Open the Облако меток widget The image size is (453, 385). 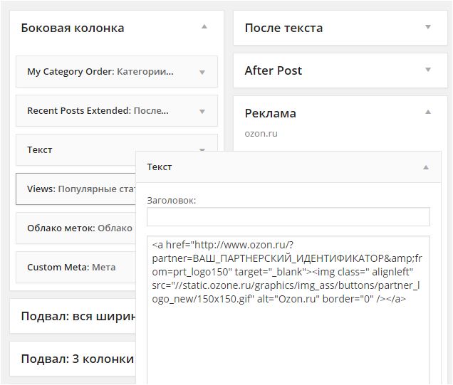click(75, 228)
